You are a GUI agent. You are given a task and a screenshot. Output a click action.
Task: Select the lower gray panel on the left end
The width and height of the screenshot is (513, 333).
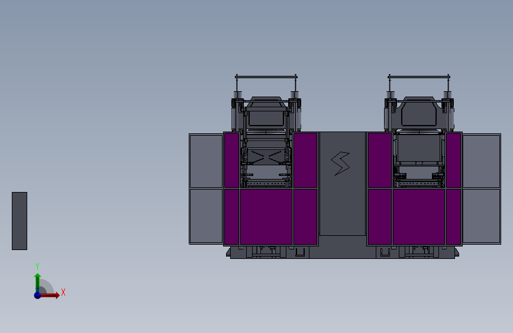pyautogui.click(x=206, y=216)
